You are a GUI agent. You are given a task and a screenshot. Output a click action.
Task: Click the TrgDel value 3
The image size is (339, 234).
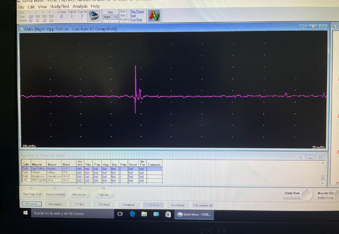click(x=71, y=16)
